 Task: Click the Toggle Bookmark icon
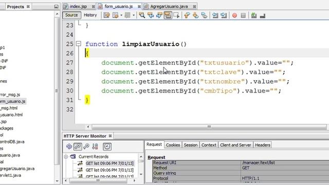[204, 15]
